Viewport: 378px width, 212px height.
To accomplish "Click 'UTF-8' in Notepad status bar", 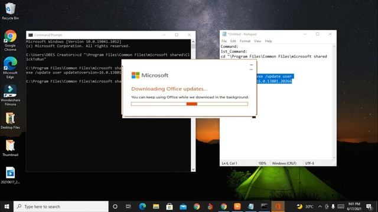I will [x=309, y=163].
